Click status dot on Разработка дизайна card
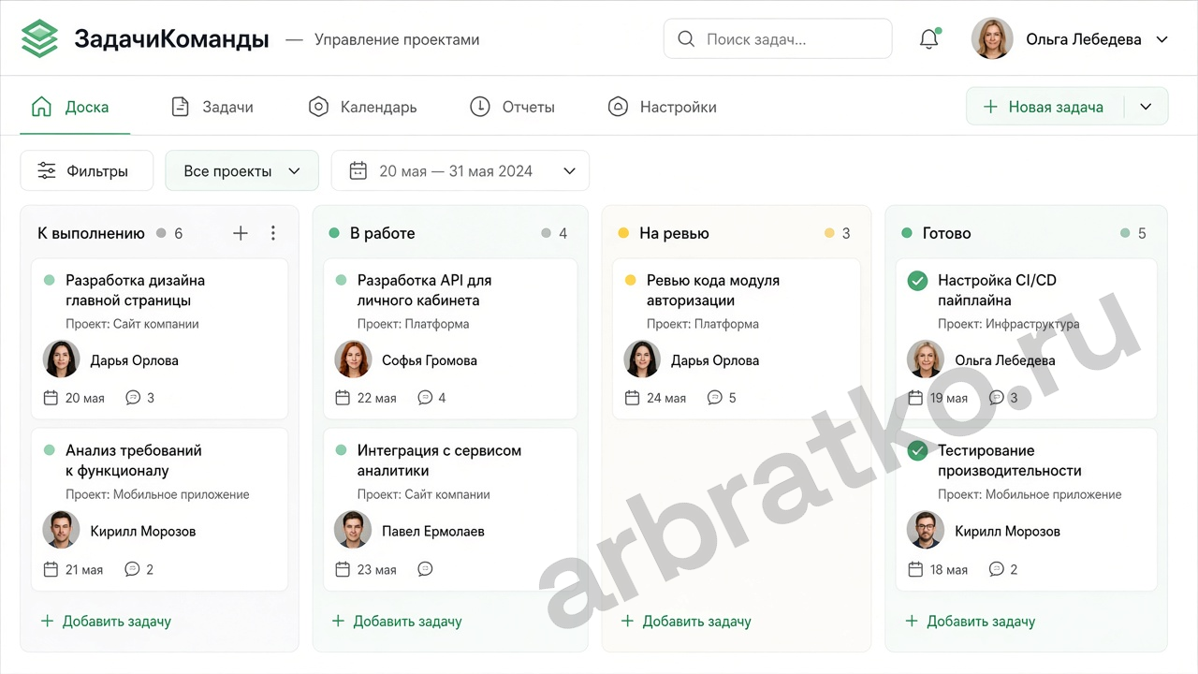The image size is (1198, 674). (50, 280)
